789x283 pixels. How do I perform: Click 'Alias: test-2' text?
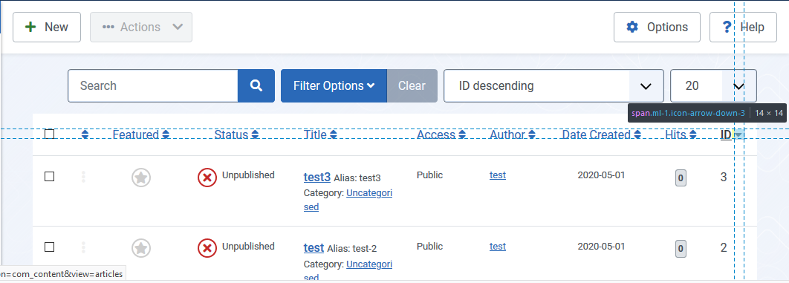tap(351, 249)
